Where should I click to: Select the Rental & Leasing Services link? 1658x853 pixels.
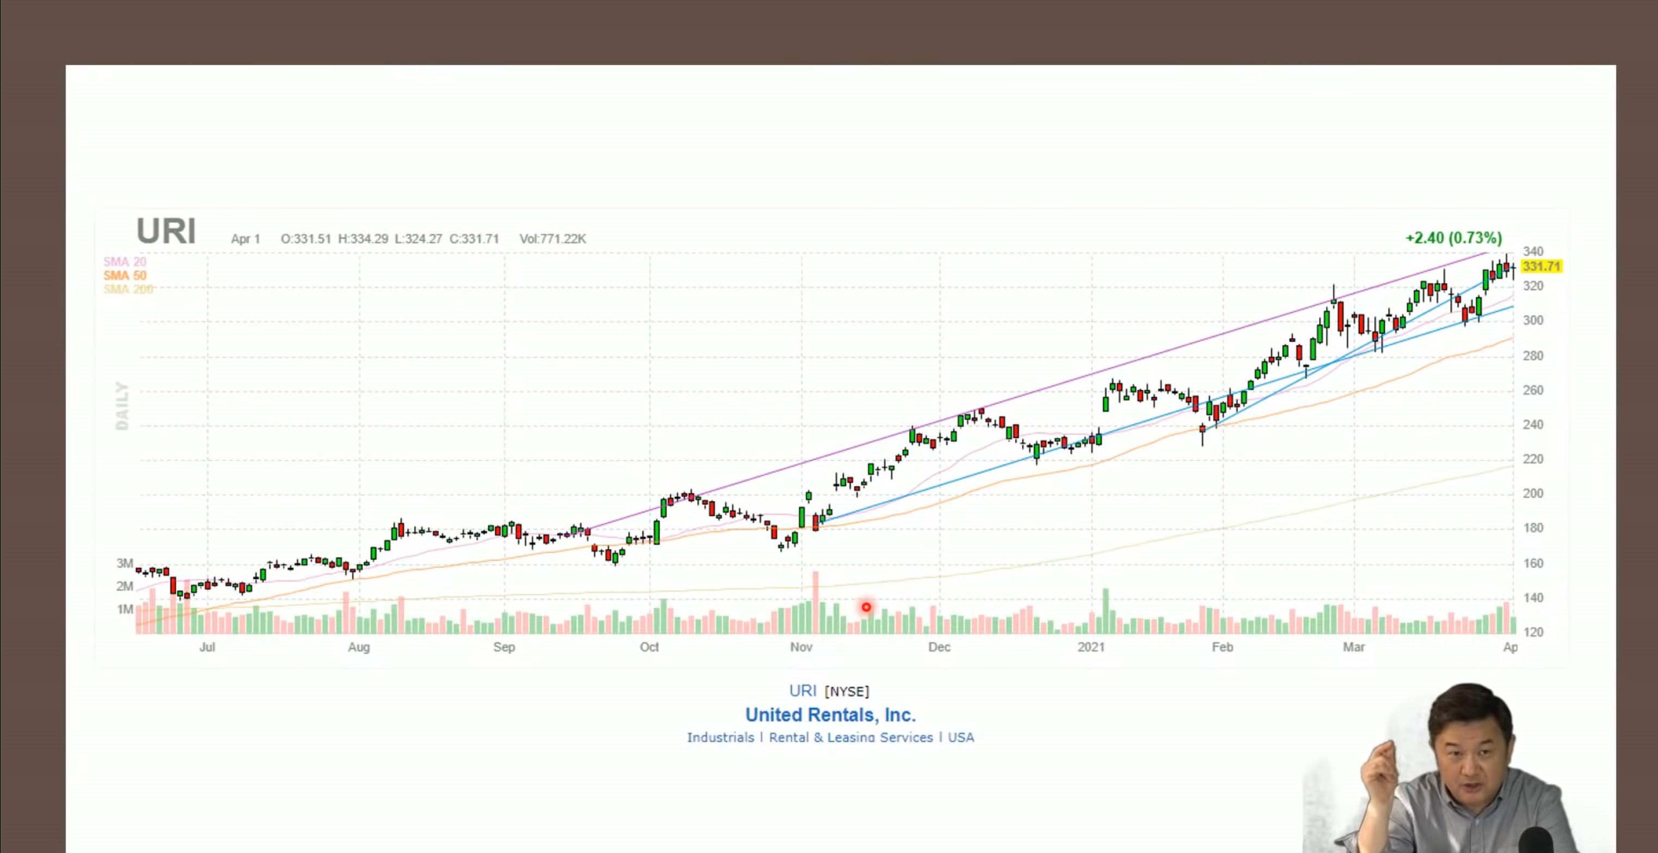click(850, 737)
